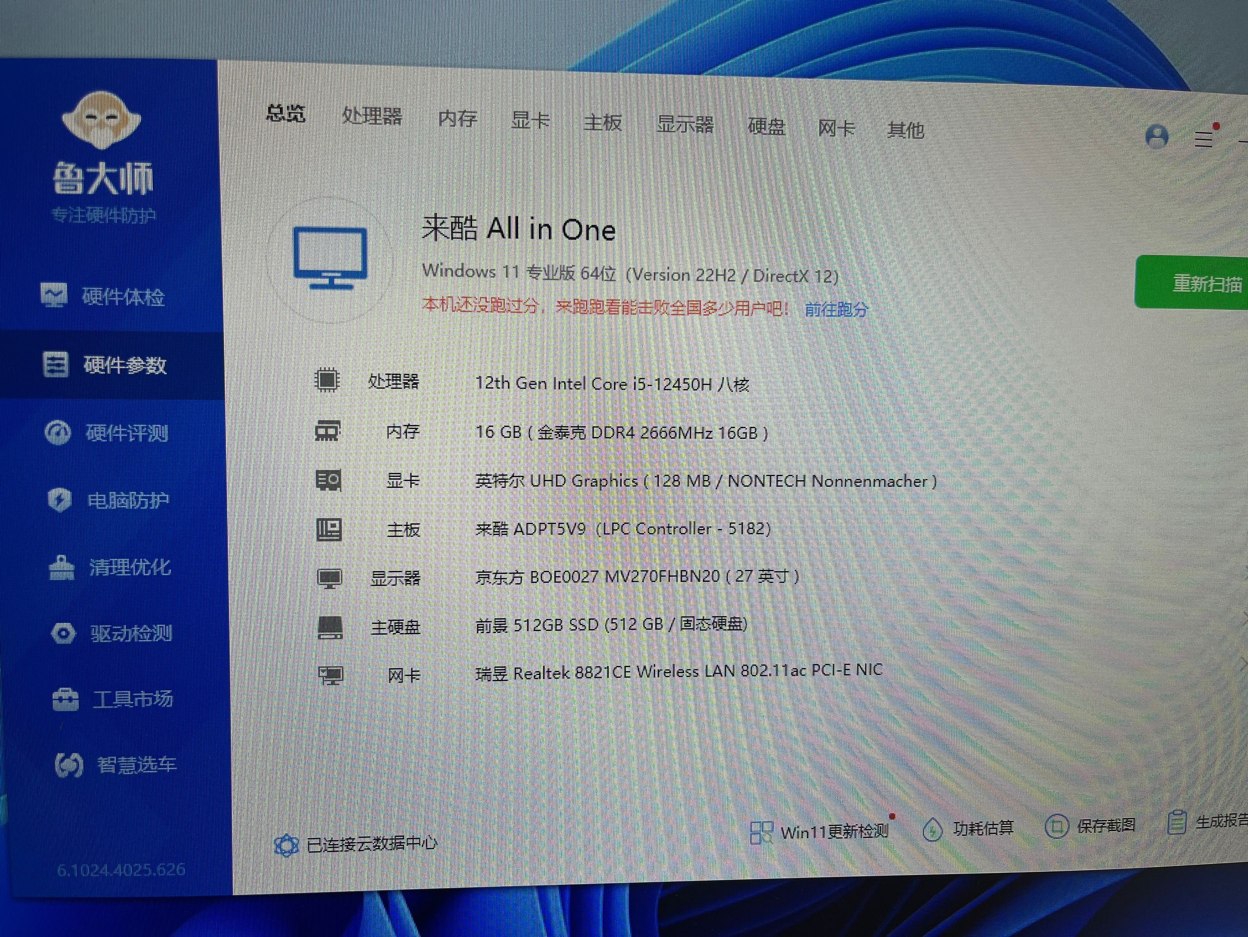Image resolution: width=1248 pixels, height=937 pixels.
Task: Click the 12th Gen Intel Core i5-12450H text
Action: pos(612,384)
